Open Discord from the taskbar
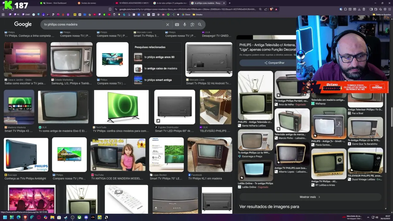393x221 pixels. [86, 217]
